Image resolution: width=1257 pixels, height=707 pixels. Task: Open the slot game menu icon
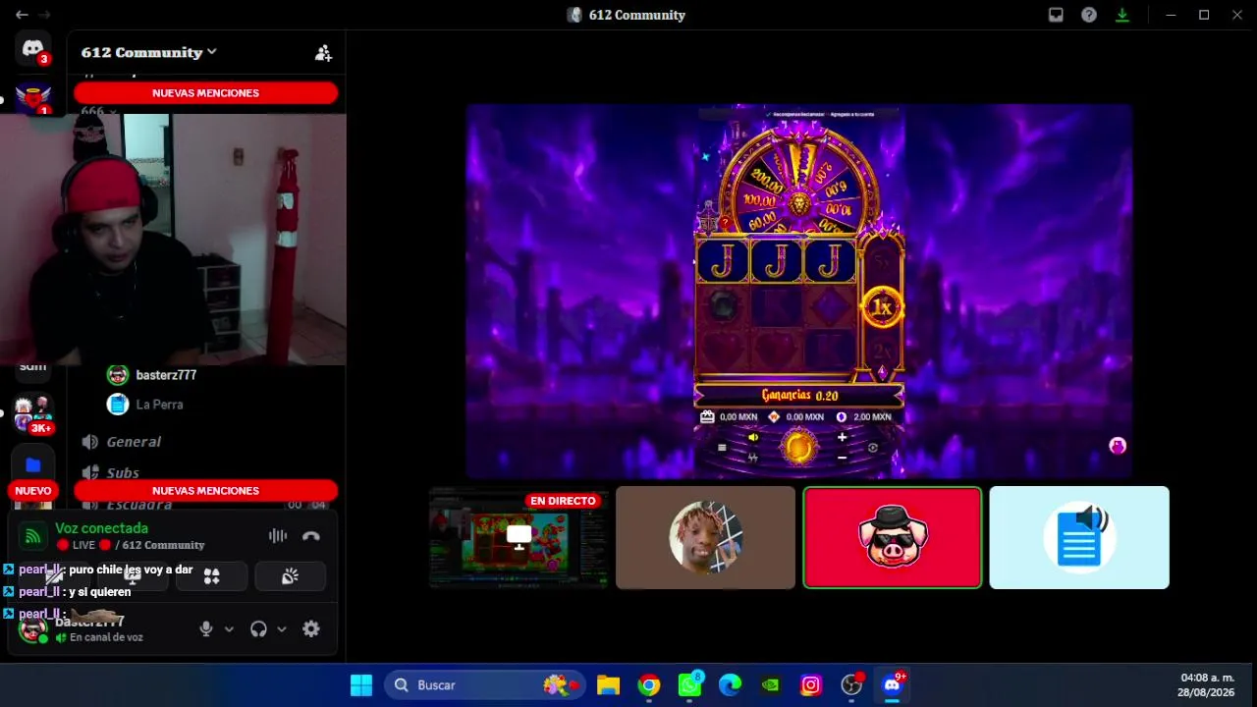point(722,448)
